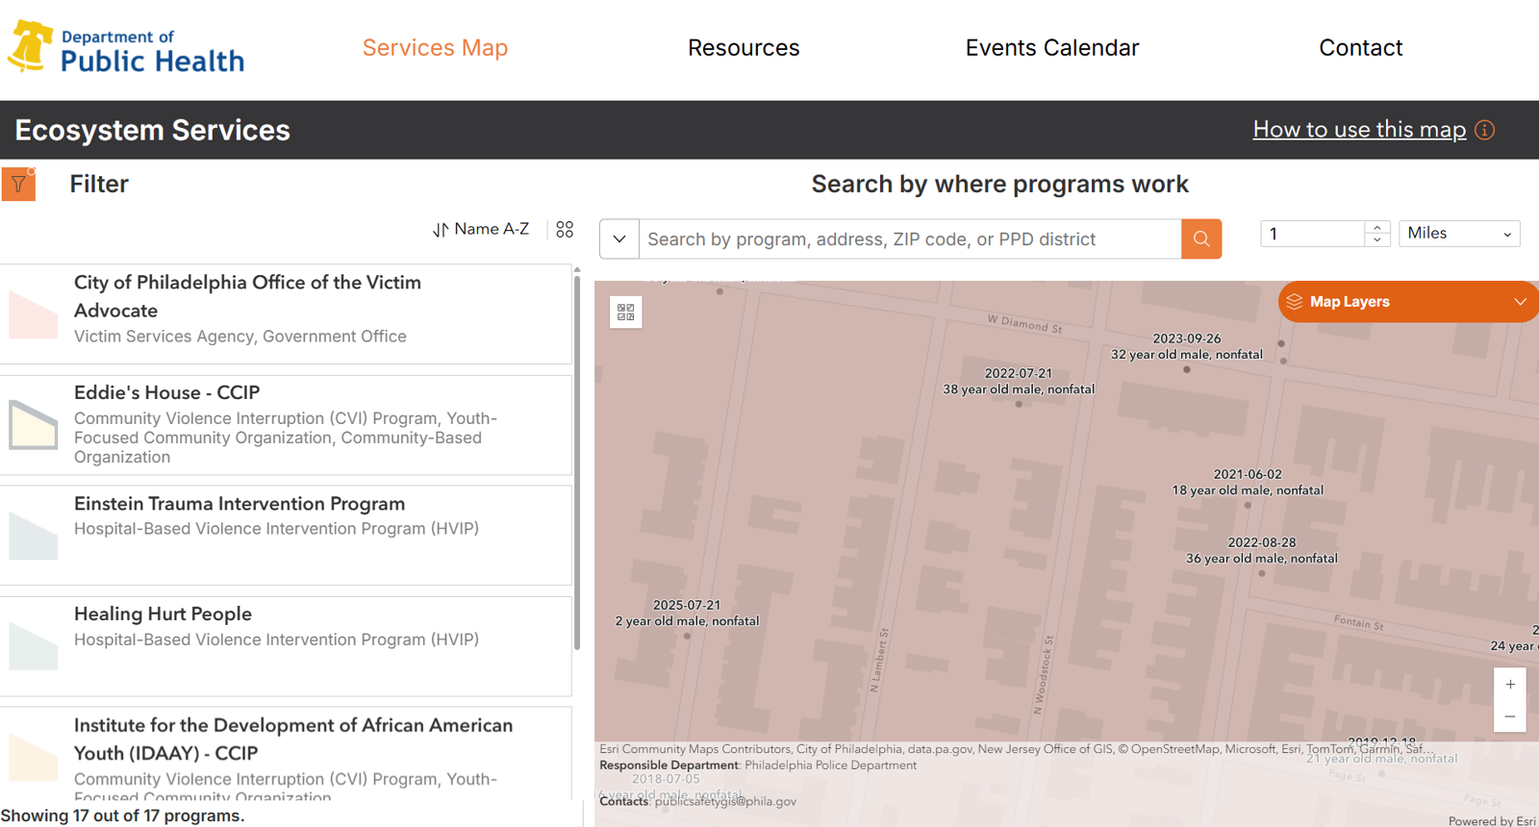Go to the Events Calendar page
This screenshot has height=827, width=1539.
pyautogui.click(x=1051, y=48)
